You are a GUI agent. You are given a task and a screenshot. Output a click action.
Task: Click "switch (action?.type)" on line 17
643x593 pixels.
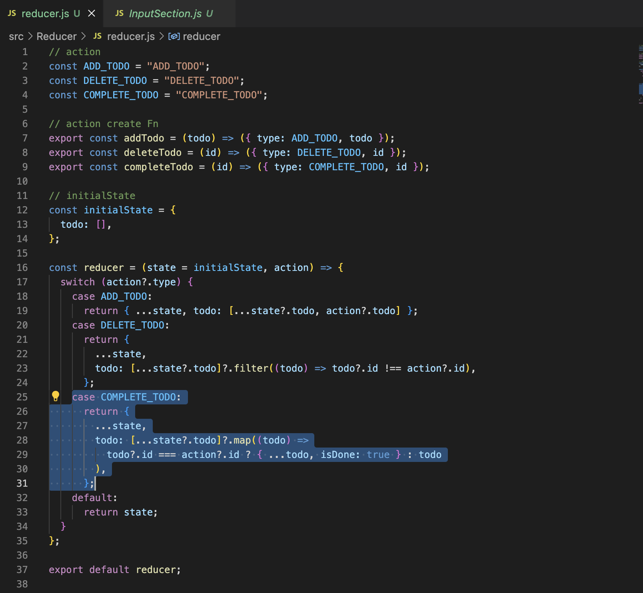click(x=121, y=282)
